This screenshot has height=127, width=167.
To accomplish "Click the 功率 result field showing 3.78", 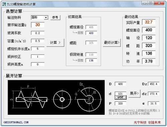I will click(x=149, y=61).
